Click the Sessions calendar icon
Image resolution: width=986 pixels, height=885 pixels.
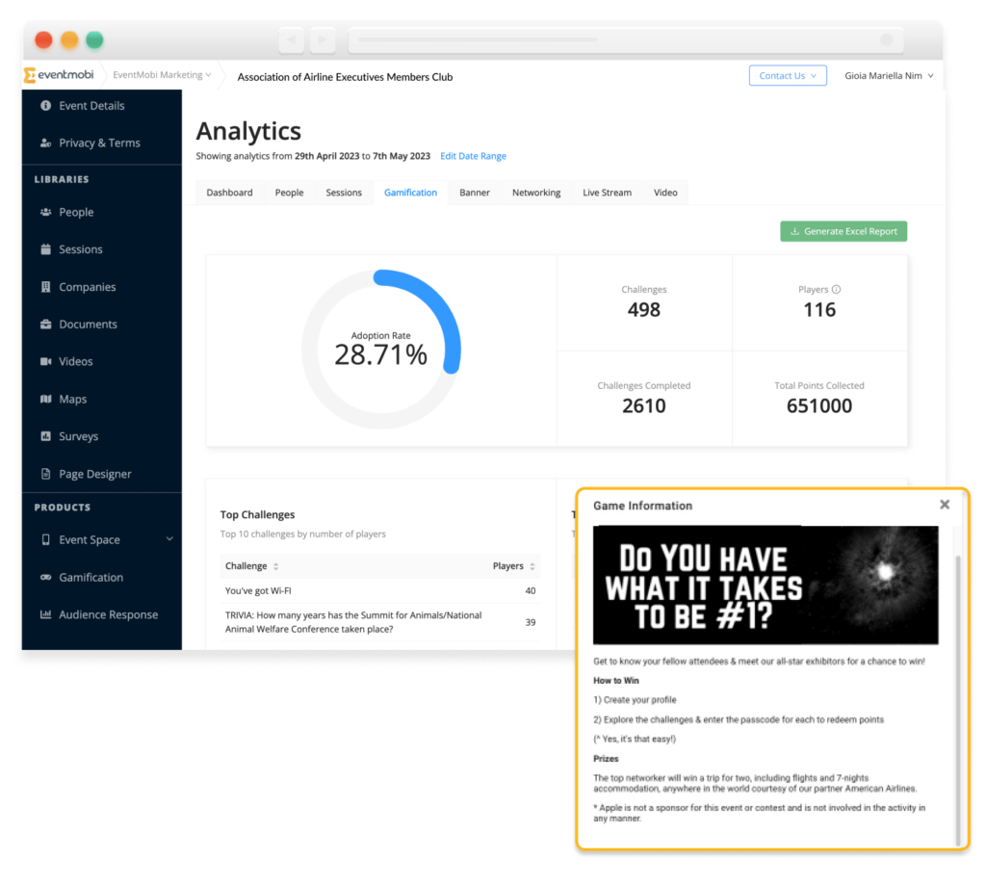pyautogui.click(x=46, y=249)
